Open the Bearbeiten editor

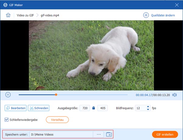click(16, 108)
